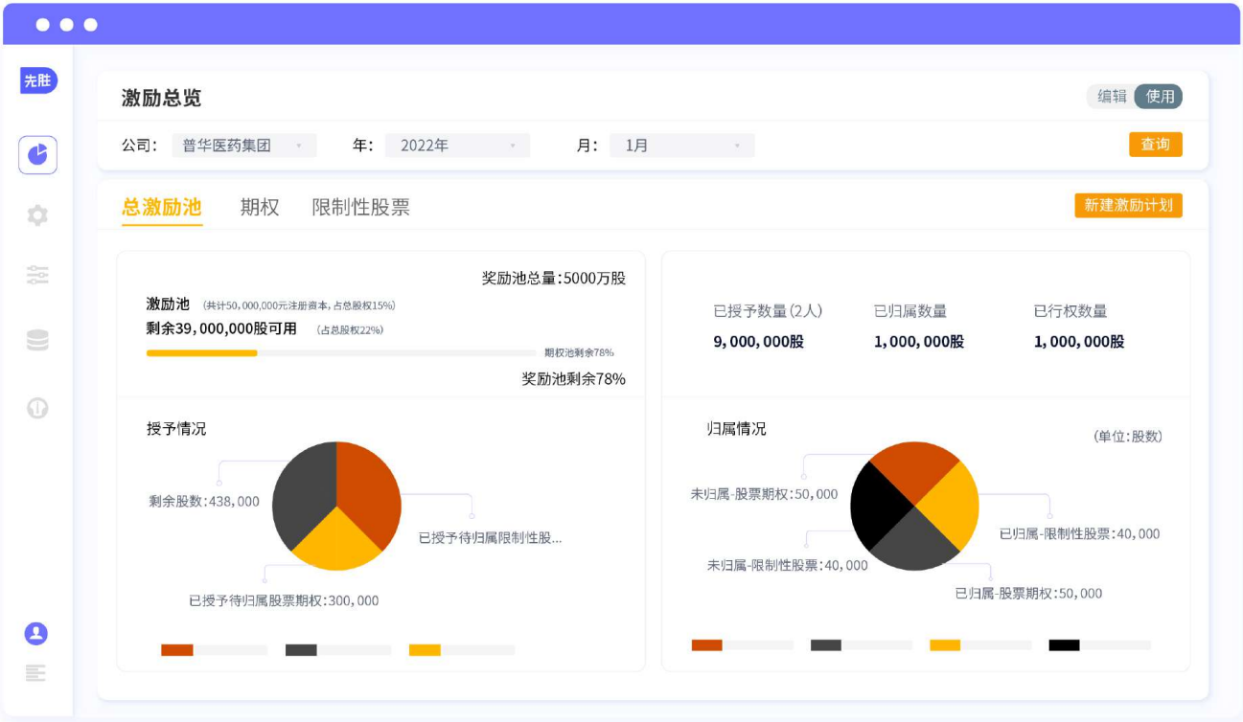Screen dimensions: 1243x722
Task: Switch to 使用 mode
Action: [x=1160, y=97]
